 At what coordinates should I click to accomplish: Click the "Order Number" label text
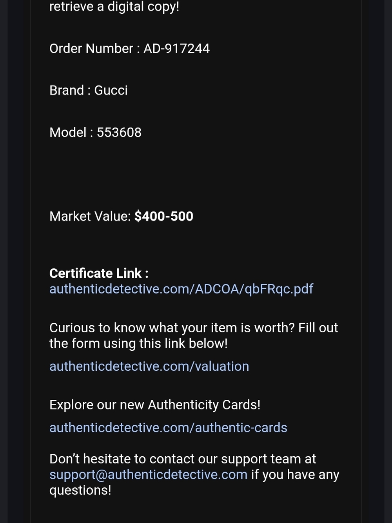[x=91, y=49]
